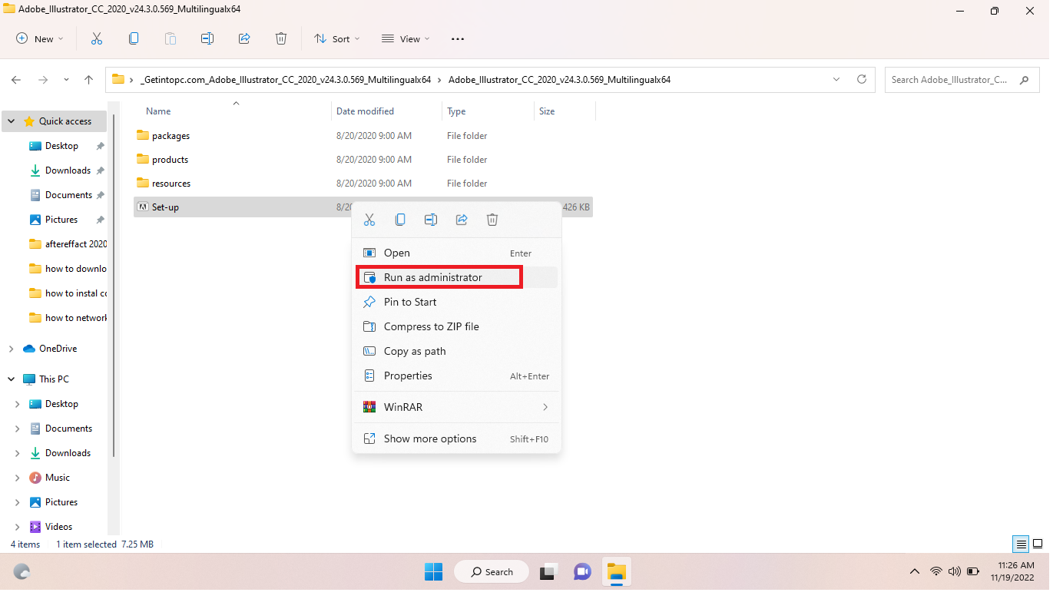Go up one folder level
Image resolution: width=1063 pixels, height=599 pixels.
[x=88, y=79]
